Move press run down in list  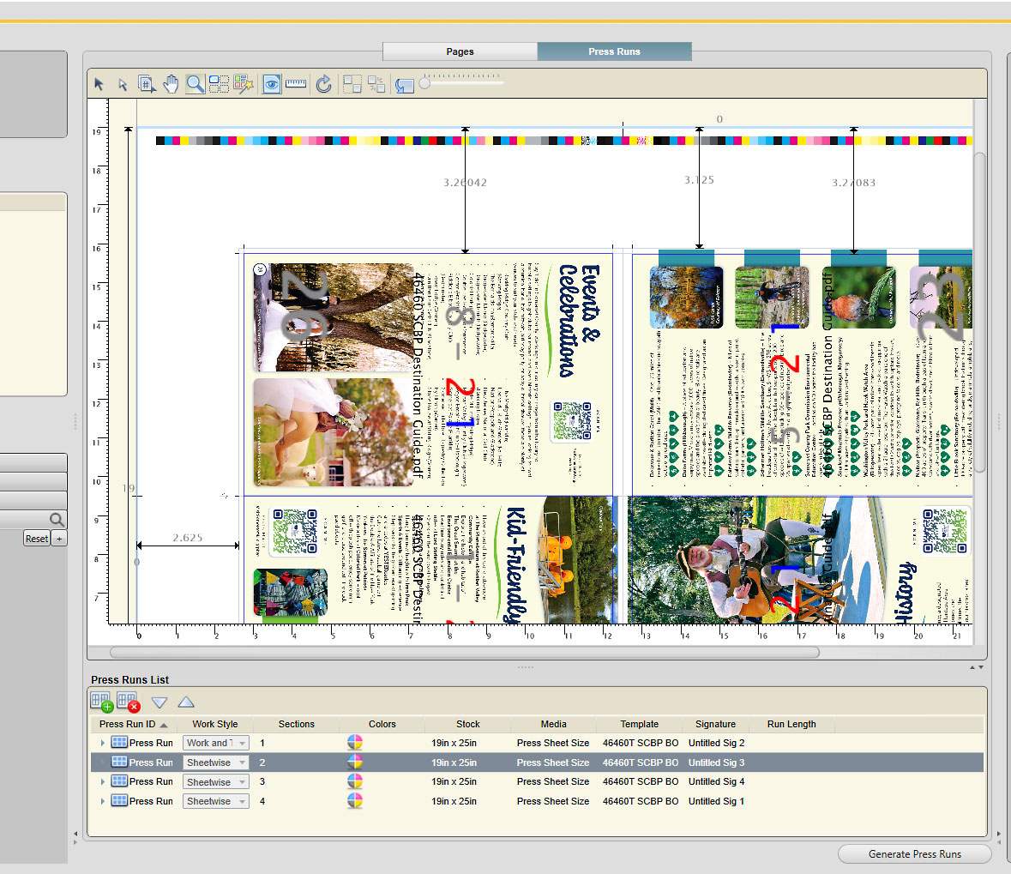coord(159,702)
